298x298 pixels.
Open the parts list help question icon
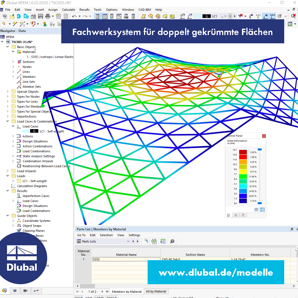(x=172, y=241)
